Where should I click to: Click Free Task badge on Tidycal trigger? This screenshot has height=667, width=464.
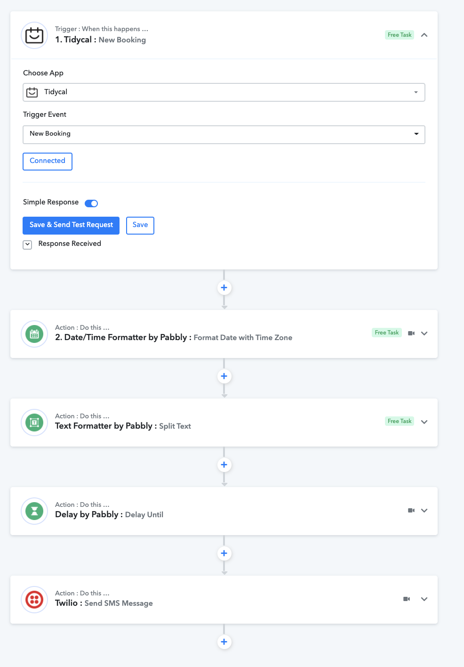click(400, 35)
